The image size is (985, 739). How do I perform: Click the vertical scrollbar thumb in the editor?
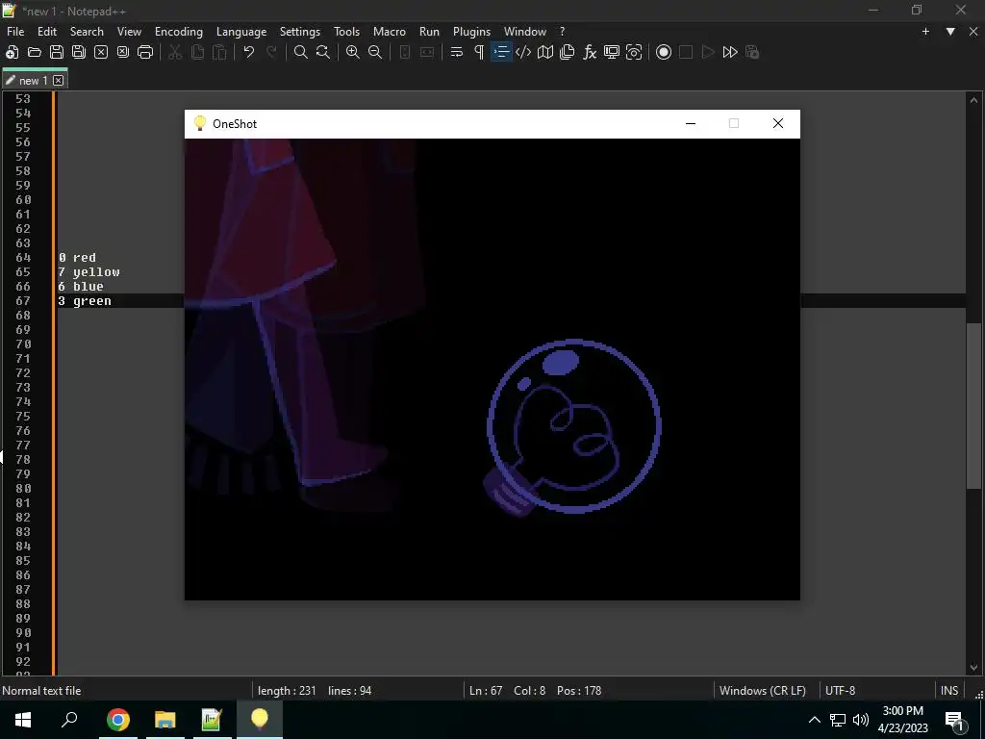973,405
